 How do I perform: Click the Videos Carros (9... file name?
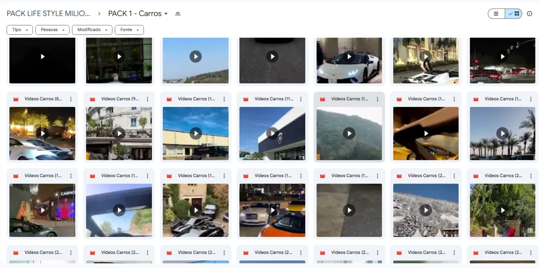pos(120,99)
